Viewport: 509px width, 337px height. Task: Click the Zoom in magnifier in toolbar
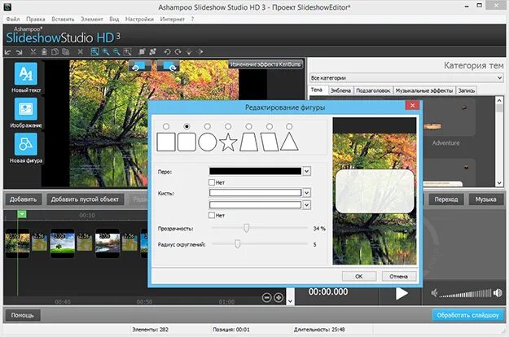point(106,51)
